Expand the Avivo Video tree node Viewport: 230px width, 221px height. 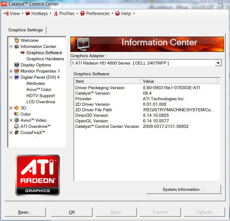tap(11, 120)
